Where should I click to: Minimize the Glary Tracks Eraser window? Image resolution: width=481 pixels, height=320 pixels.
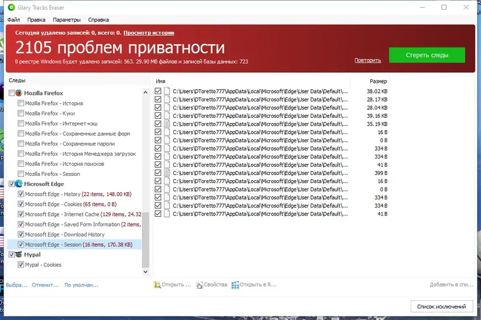point(423,7)
